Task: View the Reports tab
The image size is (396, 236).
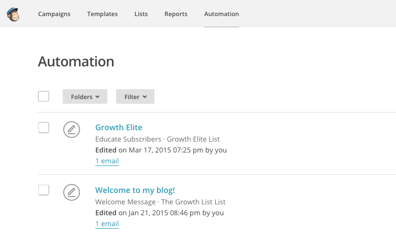Action: point(176,14)
